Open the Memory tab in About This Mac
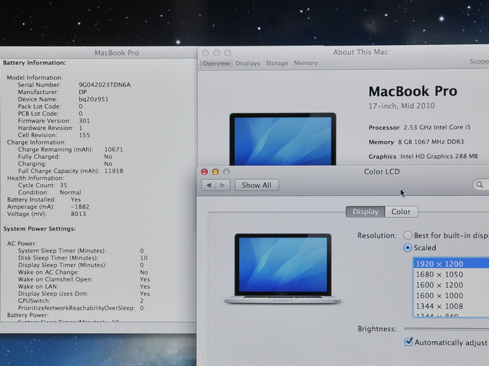 306,63
